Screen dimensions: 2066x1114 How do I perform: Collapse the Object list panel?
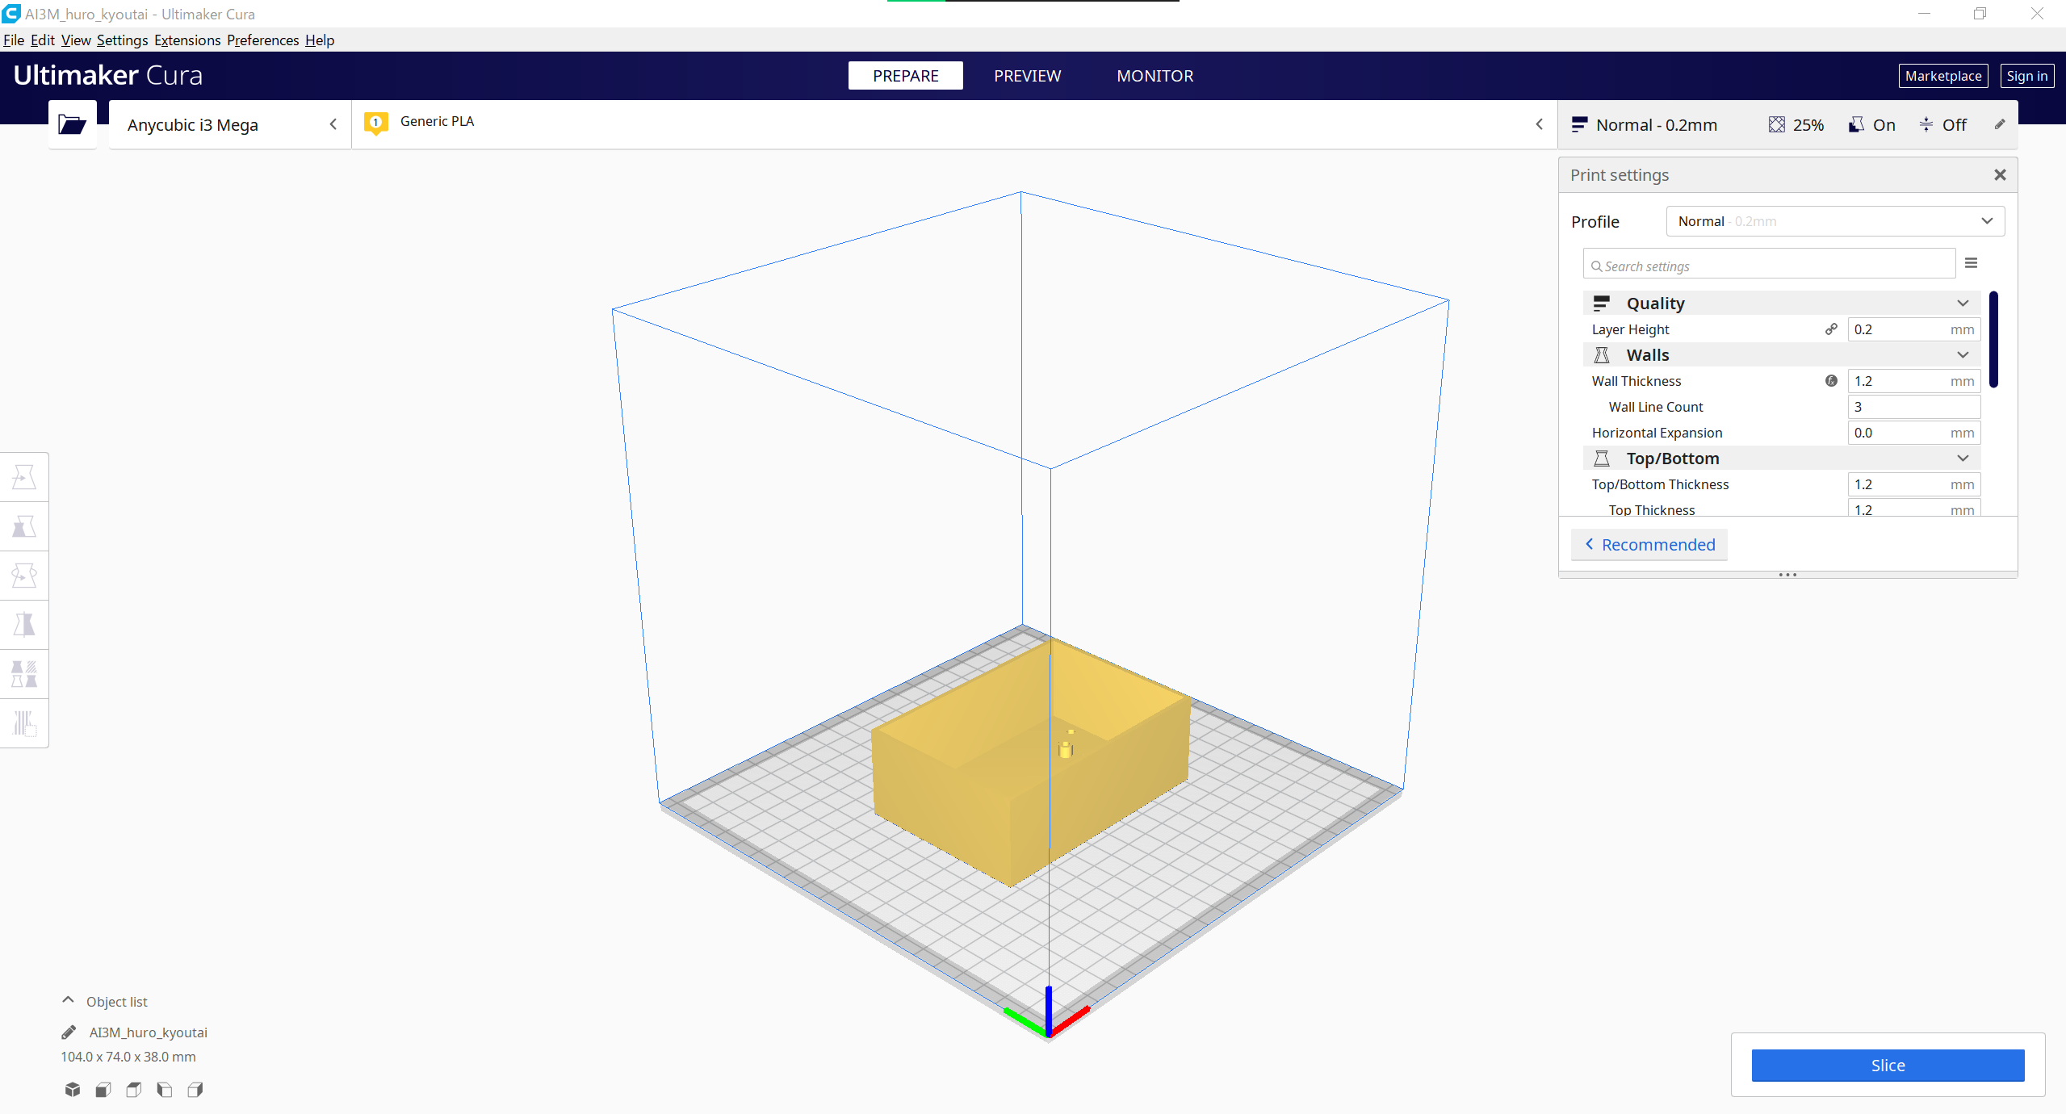click(x=68, y=1001)
